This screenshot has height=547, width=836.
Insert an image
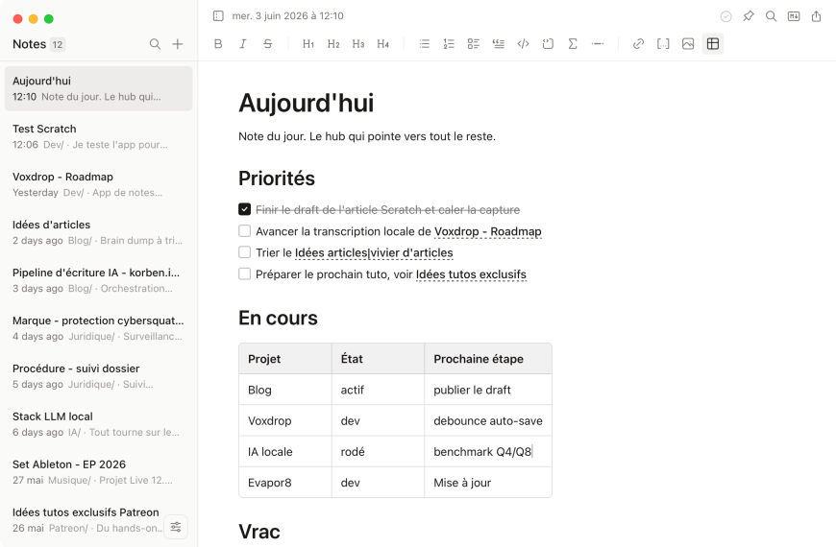click(688, 44)
